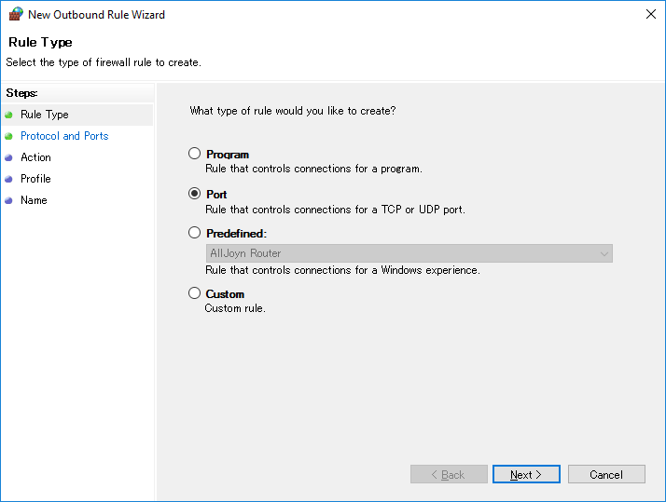The image size is (666, 502).
Task: Choose the Predefined rule radio button
Action: [194, 232]
